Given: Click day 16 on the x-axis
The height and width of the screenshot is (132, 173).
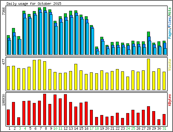Looking at the screenshot, I should (86, 128).
